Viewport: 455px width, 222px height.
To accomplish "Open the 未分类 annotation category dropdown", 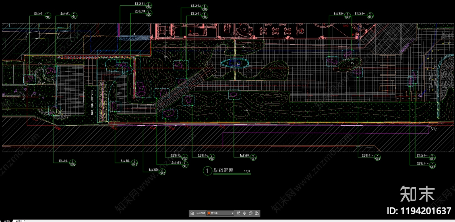I will pos(221,213).
